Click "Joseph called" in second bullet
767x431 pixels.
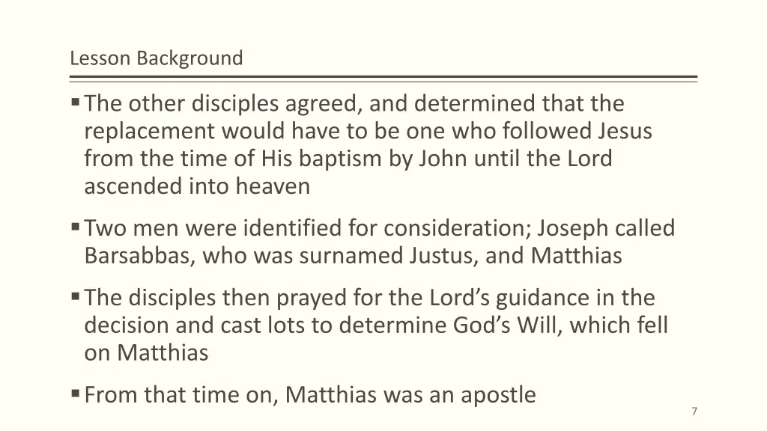(606, 229)
